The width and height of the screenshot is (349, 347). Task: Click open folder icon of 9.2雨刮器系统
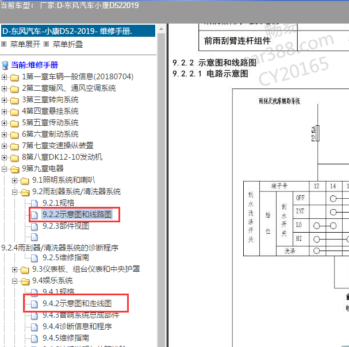[25, 192]
